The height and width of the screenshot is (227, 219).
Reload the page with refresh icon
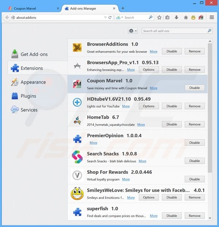[110, 18]
